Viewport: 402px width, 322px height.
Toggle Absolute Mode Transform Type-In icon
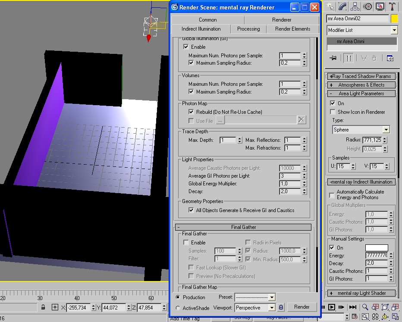pyautogui.click(x=55, y=307)
